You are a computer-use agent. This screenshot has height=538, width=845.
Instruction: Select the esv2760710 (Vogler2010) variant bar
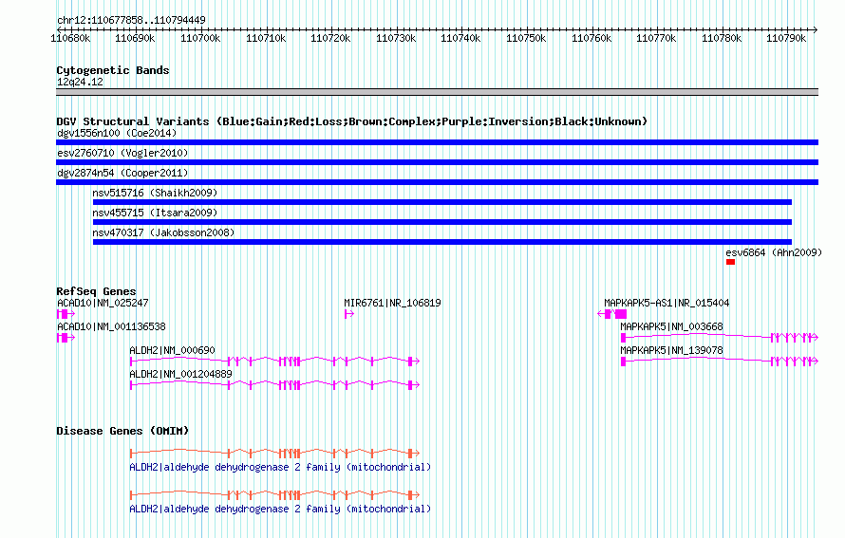(437, 162)
